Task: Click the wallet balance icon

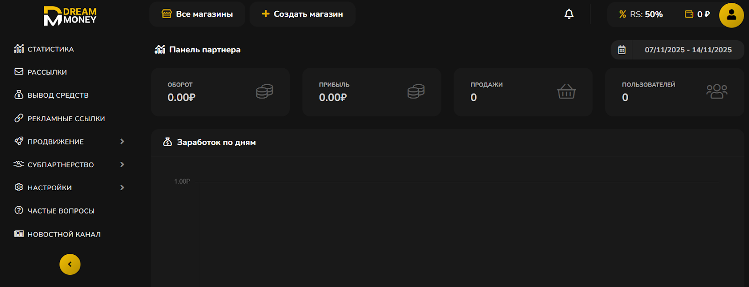Action: tap(689, 14)
